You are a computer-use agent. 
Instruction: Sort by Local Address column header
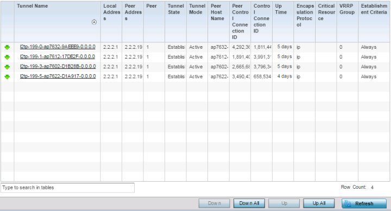point(111,22)
